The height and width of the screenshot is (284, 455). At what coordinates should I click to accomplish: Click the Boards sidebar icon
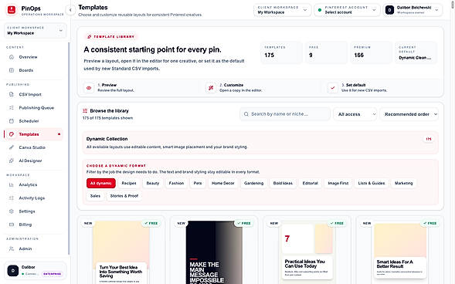pos(12,70)
